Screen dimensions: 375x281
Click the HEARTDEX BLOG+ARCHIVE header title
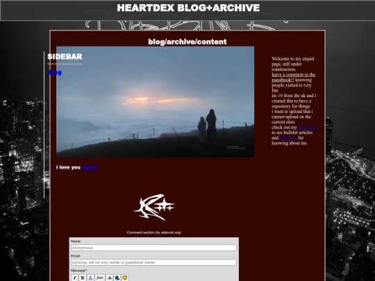click(188, 8)
